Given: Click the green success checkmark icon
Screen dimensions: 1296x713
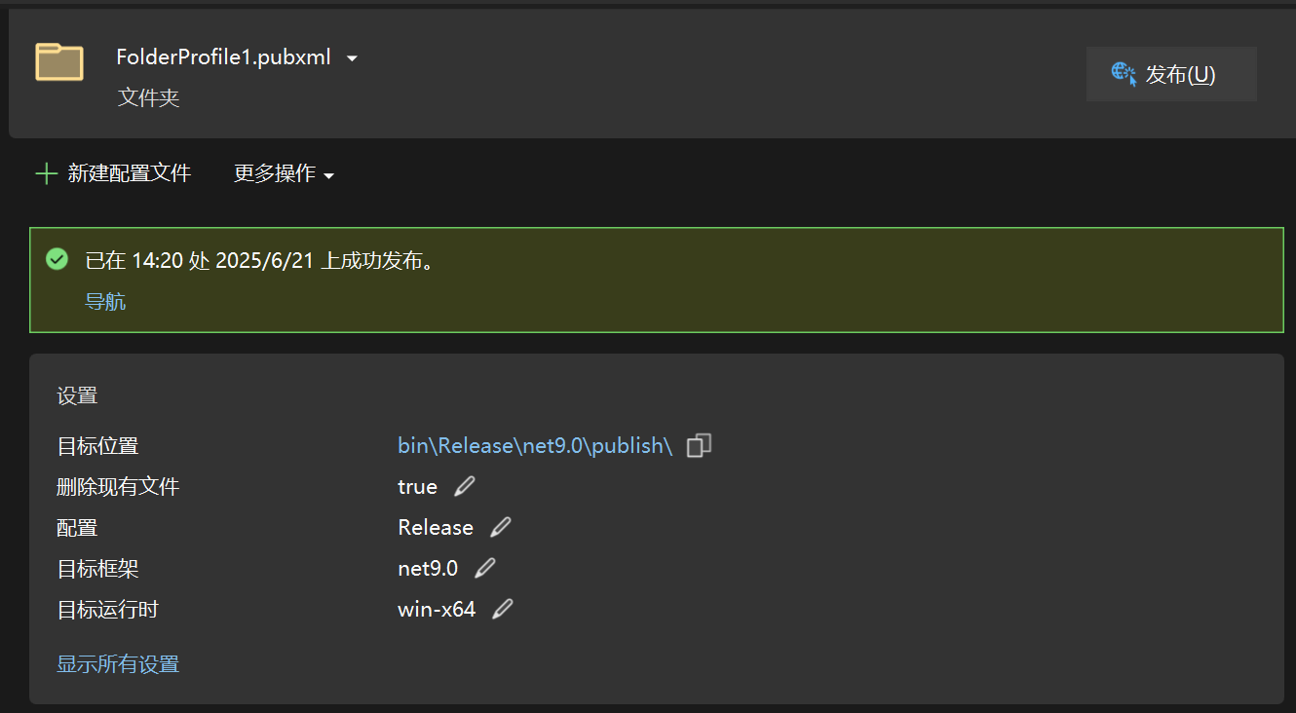Looking at the screenshot, I should (x=57, y=259).
